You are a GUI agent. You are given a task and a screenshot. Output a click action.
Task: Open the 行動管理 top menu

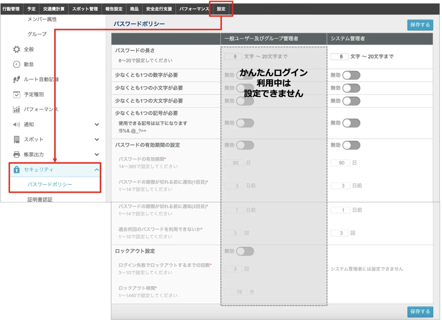pyautogui.click(x=11, y=9)
